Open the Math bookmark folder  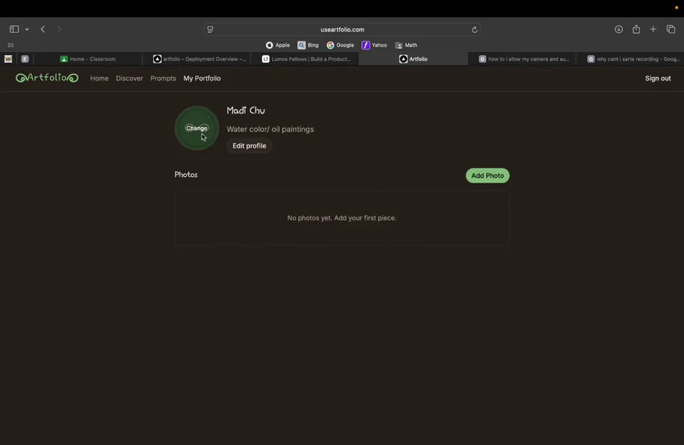tap(406, 45)
